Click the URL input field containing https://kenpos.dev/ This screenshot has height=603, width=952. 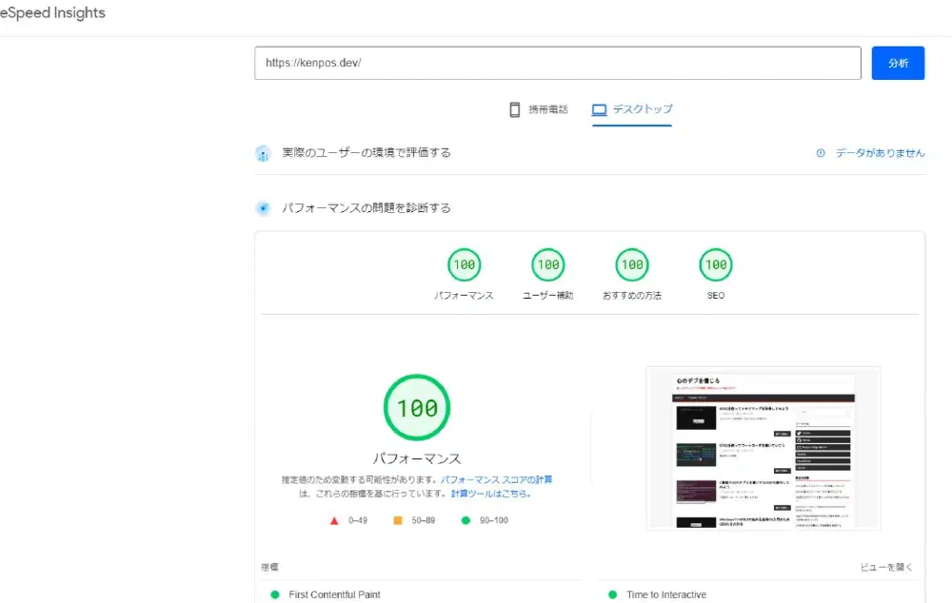click(x=557, y=63)
